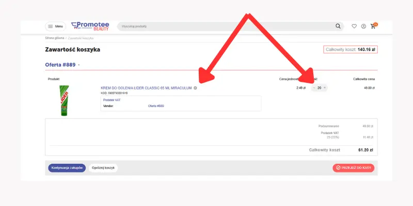Open the Oferta #889 vendor link

click(x=156, y=106)
